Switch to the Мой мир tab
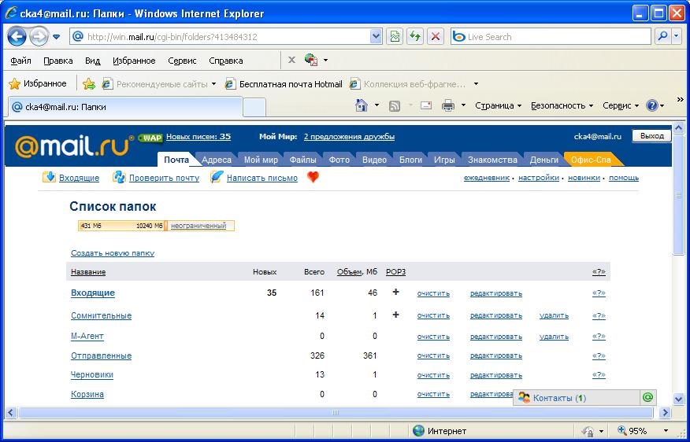This screenshot has height=442, width=690. click(261, 160)
